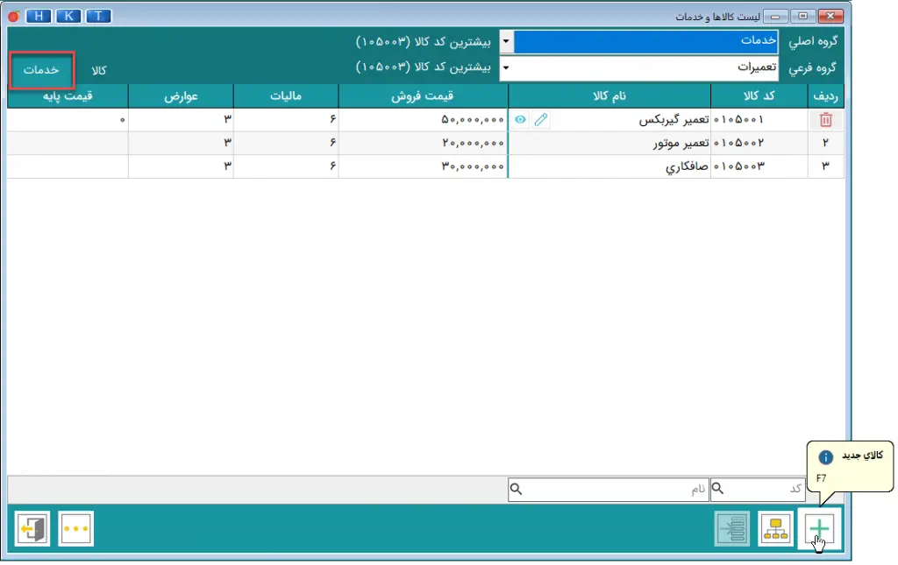
Task: Open the group tree structure icon
Action: click(775, 528)
